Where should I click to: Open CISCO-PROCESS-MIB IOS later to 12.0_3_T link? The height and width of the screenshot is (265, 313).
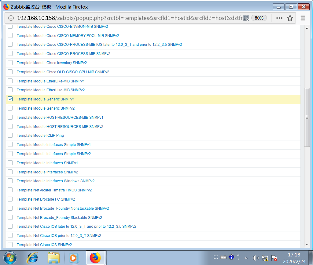(x=99, y=45)
